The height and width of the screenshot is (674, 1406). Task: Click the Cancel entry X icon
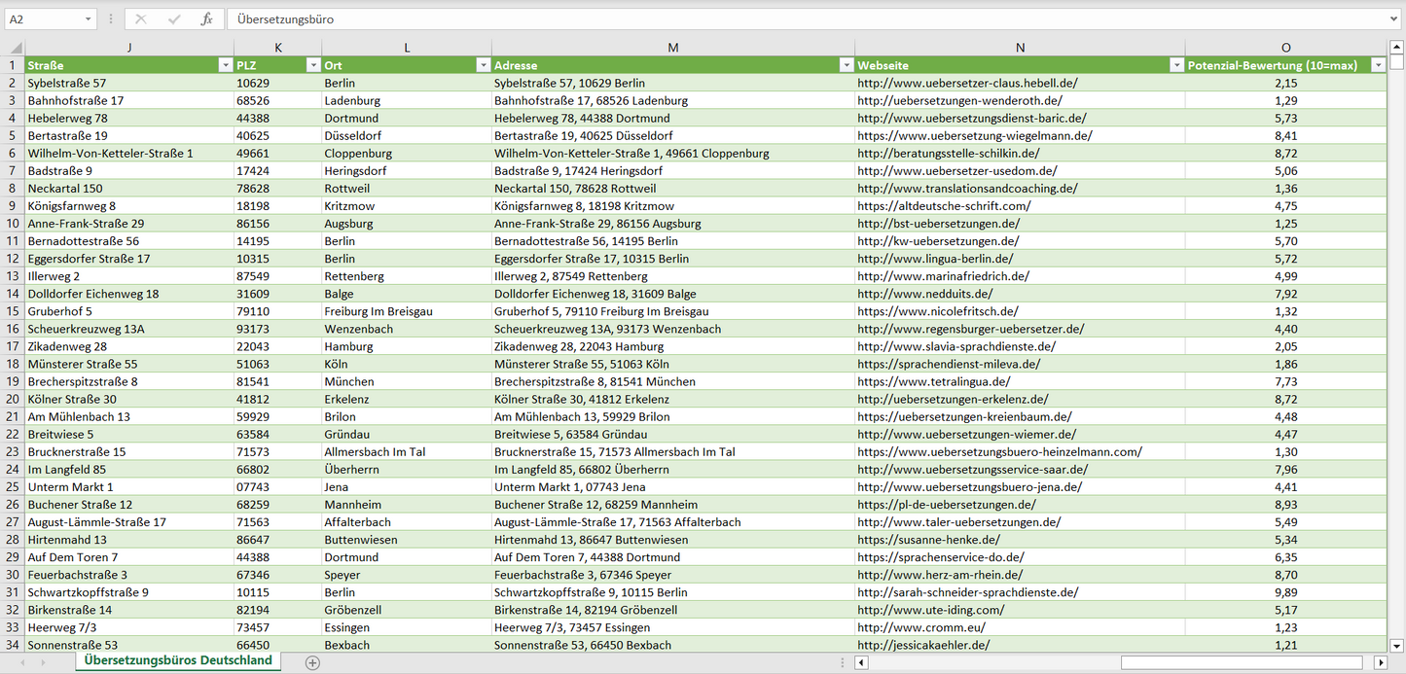(141, 19)
